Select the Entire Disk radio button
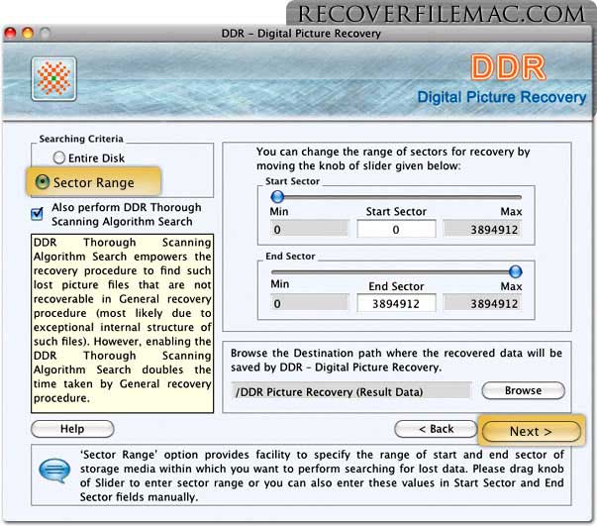 [59, 158]
